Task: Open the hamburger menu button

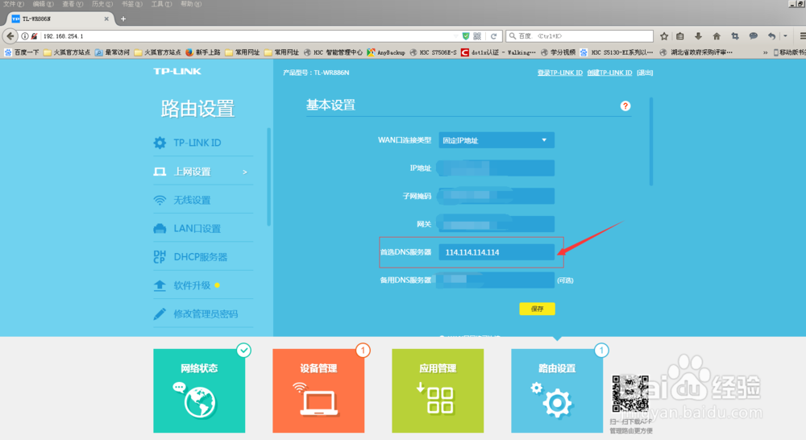Action: pyautogui.click(x=802, y=36)
